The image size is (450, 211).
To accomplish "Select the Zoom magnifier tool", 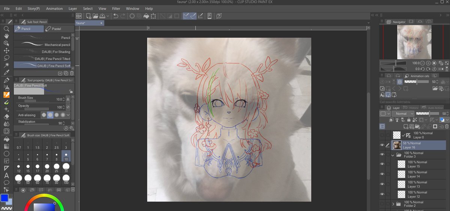I will (x=6, y=29).
